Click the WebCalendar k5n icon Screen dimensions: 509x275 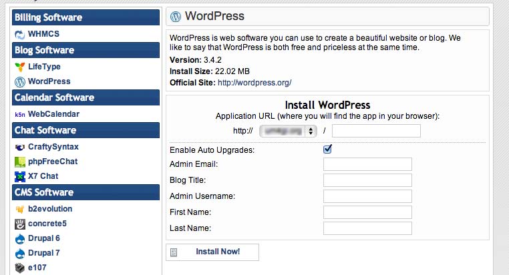[x=20, y=115]
